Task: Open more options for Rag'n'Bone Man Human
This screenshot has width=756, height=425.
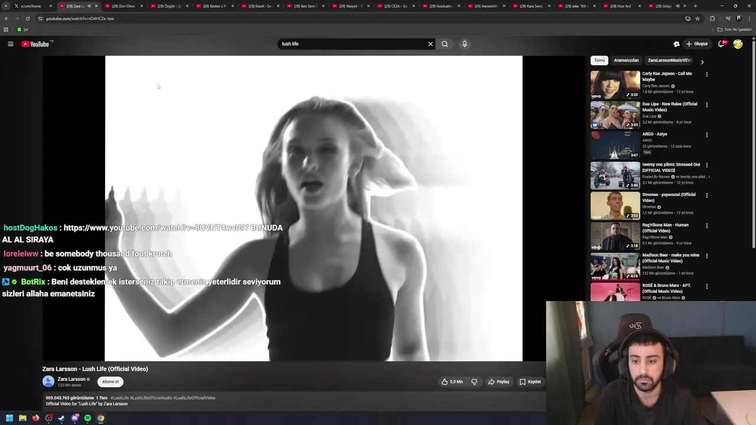Action: pyautogui.click(x=706, y=225)
